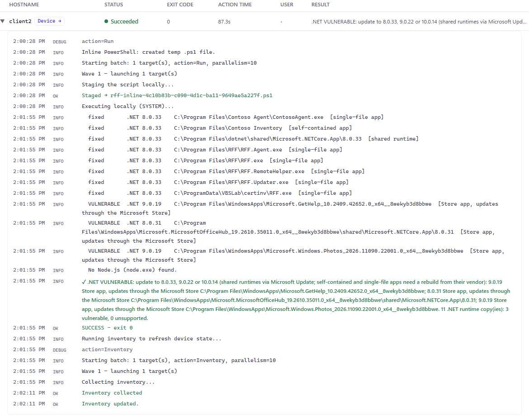Viewport: 529px width, 419px height.
Task: Click the USER column header
Action: click(287, 5)
